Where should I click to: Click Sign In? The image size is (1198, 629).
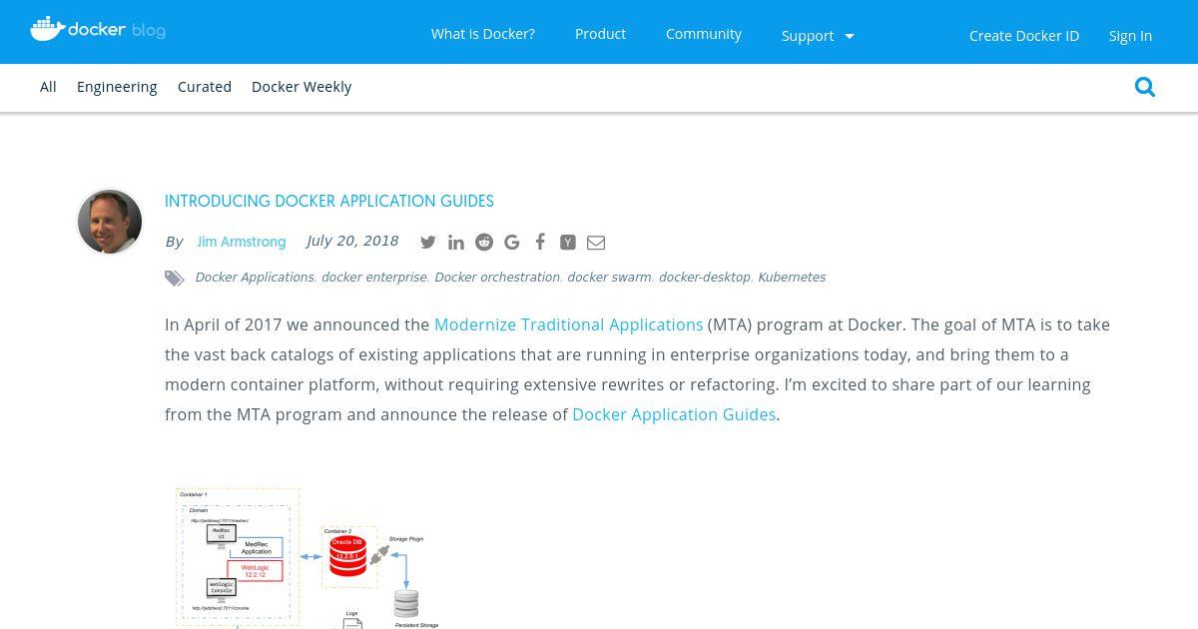coord(1130,36)
